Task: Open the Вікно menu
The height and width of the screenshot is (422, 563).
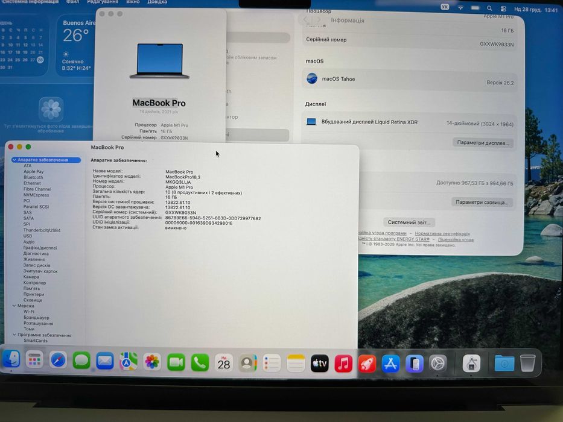Action: (x=133, y=2)
